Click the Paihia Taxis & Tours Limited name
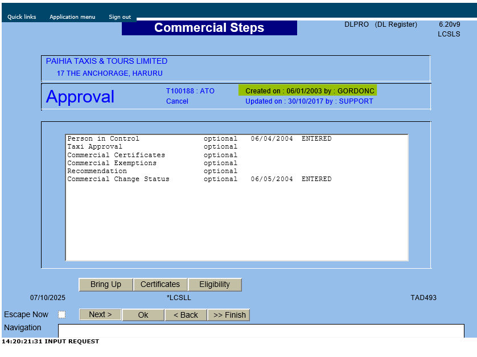This screenshot has height=357, width=477. (x=106, y=61)
